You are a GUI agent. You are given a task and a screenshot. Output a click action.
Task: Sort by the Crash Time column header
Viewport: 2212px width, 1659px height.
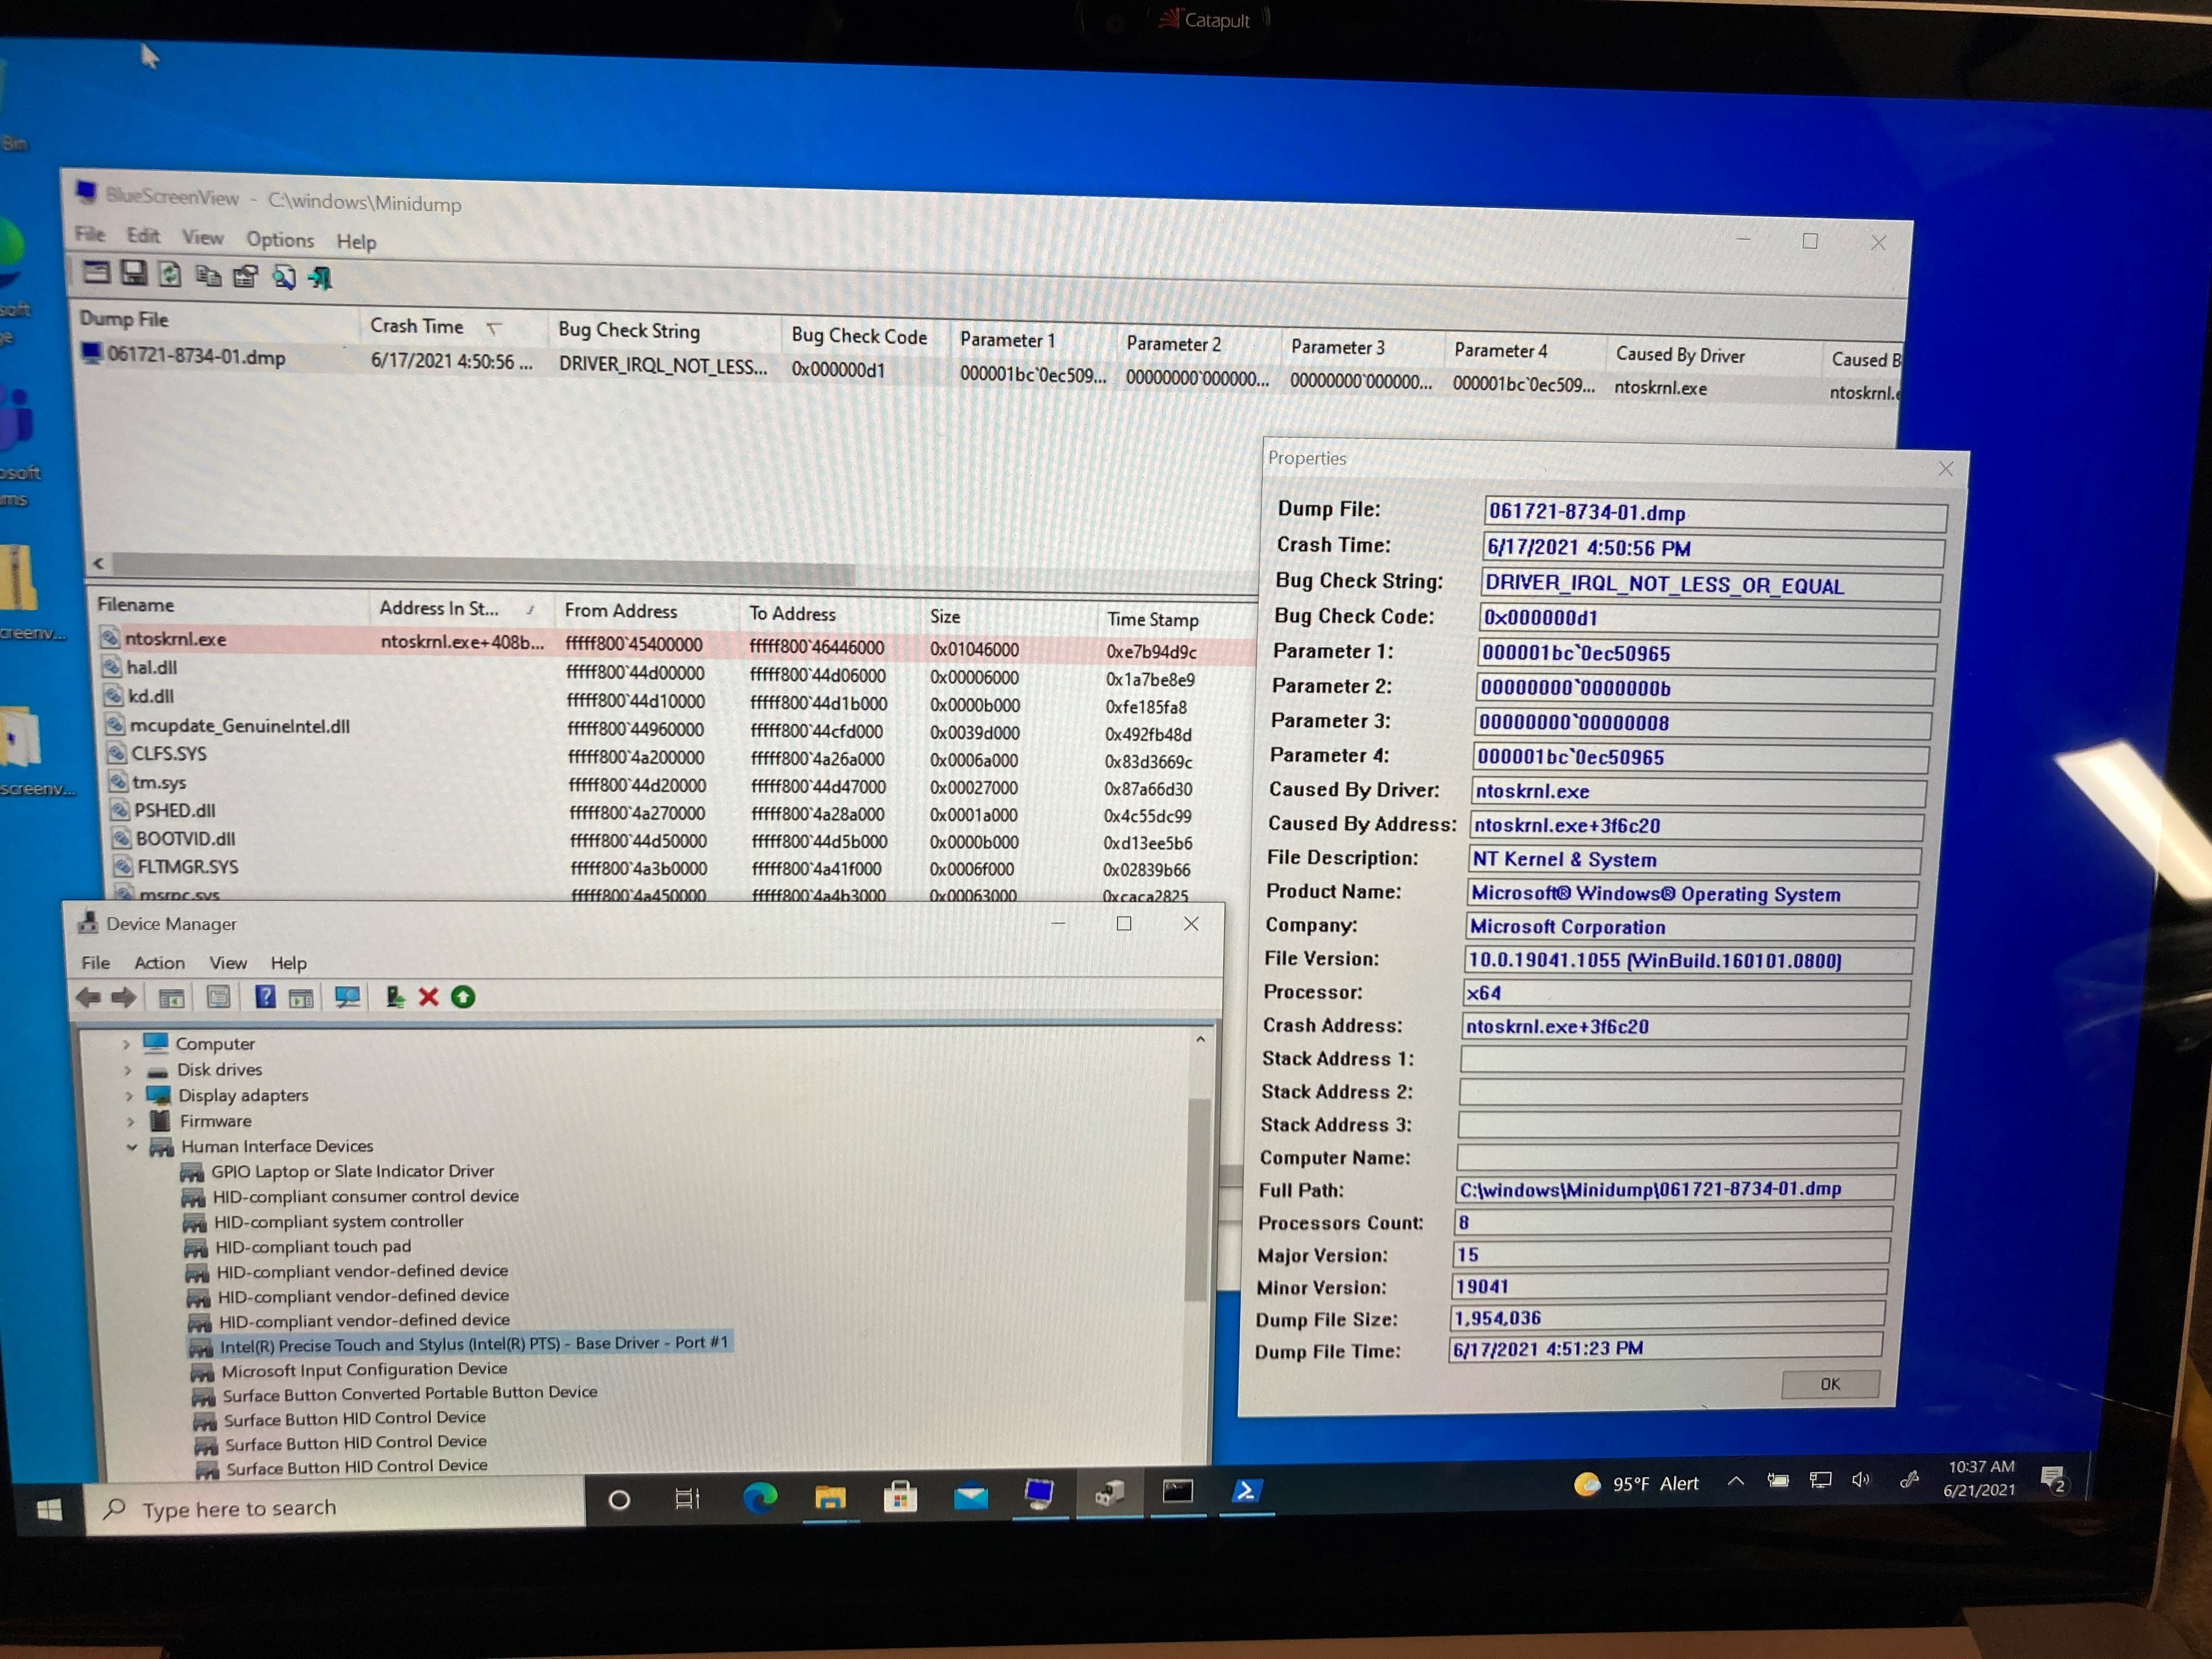pos(417,326)
